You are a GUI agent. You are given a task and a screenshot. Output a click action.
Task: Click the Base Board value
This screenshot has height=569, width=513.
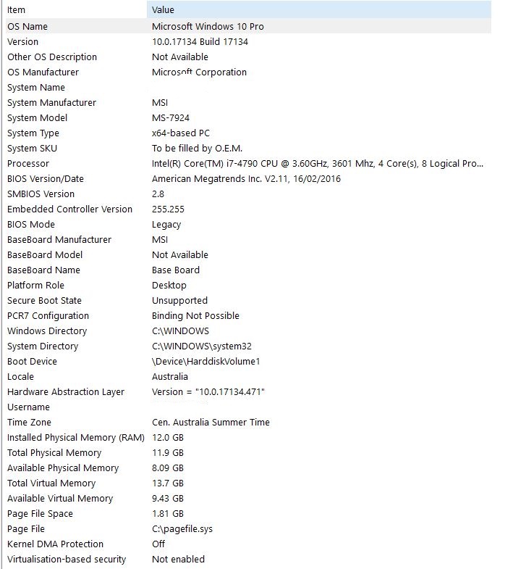point(176,270)
